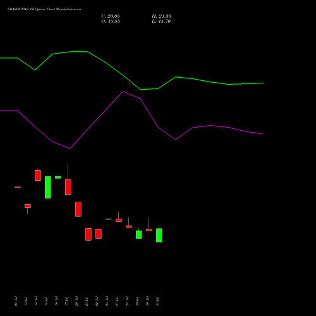The height and width of the screenshot is (316, 316).
Task: Click the green candle above 29 Jul
Action: click(139, 234)
